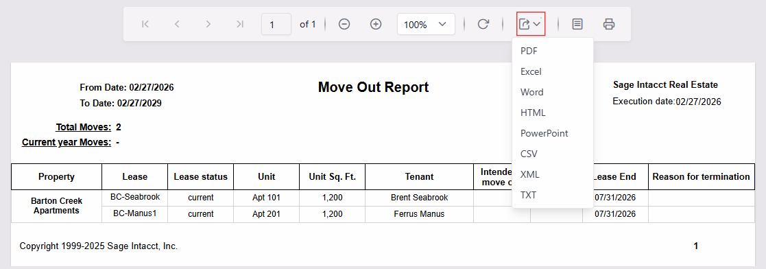
Task: Export report as HTML
Action: (x=553, y=113)
